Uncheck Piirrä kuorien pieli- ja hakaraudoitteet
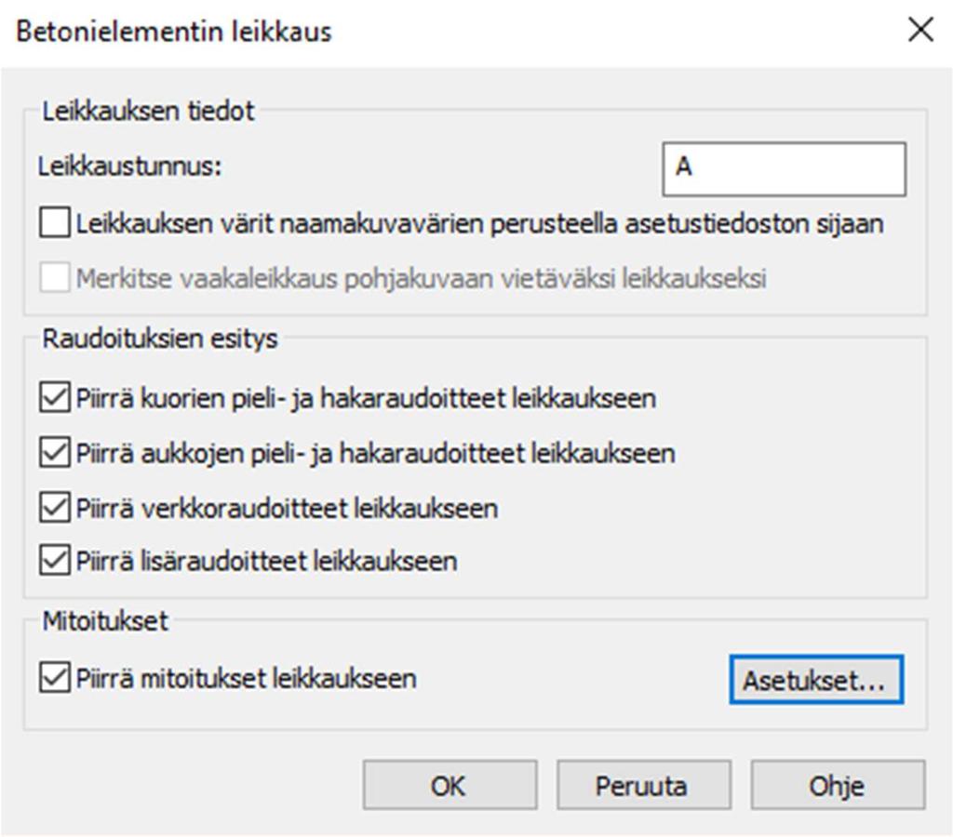Image resolution: width=953 pixels, height=837 pixels. pyautogui.click(x=55, y=398)
